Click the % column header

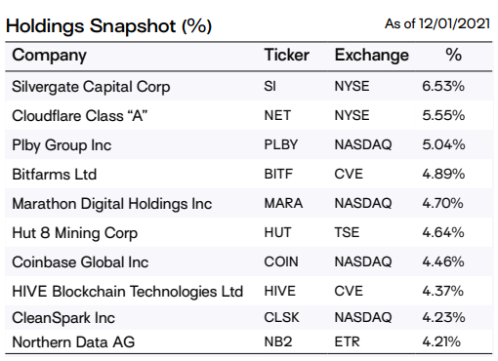tap(453, 55)
